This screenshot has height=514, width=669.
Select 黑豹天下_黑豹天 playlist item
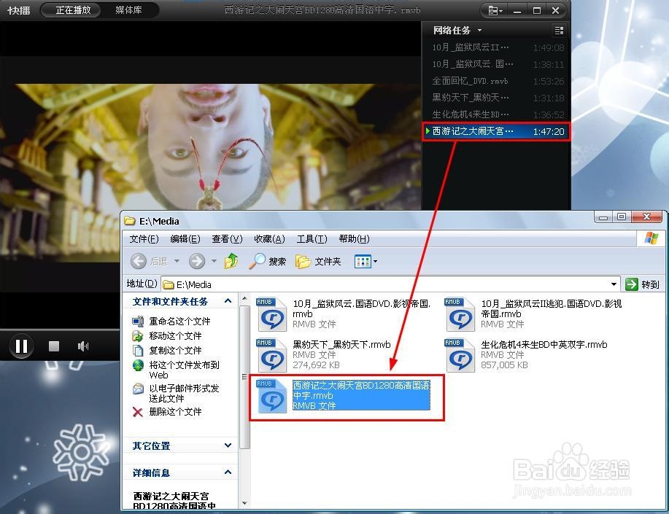click(x=498, y=98)
